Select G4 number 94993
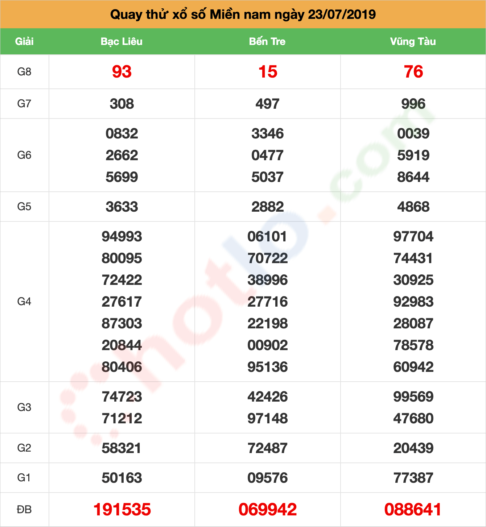The height and width of the screenshot is (527, 486). [122, 237]
